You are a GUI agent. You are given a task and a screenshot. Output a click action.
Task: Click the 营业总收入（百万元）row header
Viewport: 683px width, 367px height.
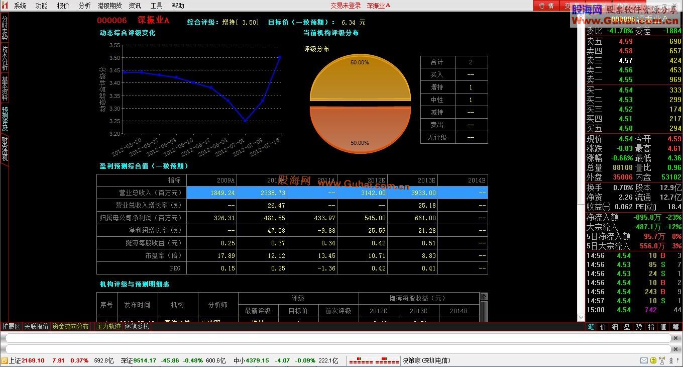coord(142,193)
